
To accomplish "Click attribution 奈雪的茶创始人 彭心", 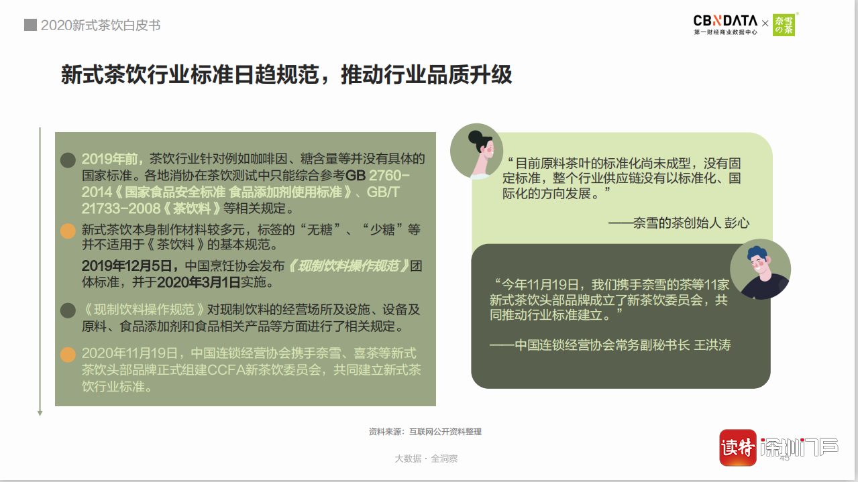I will [x=679, y=223].
